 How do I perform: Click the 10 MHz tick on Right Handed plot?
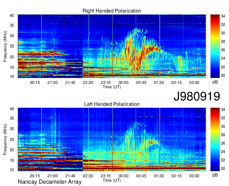[x=12, y=76]
